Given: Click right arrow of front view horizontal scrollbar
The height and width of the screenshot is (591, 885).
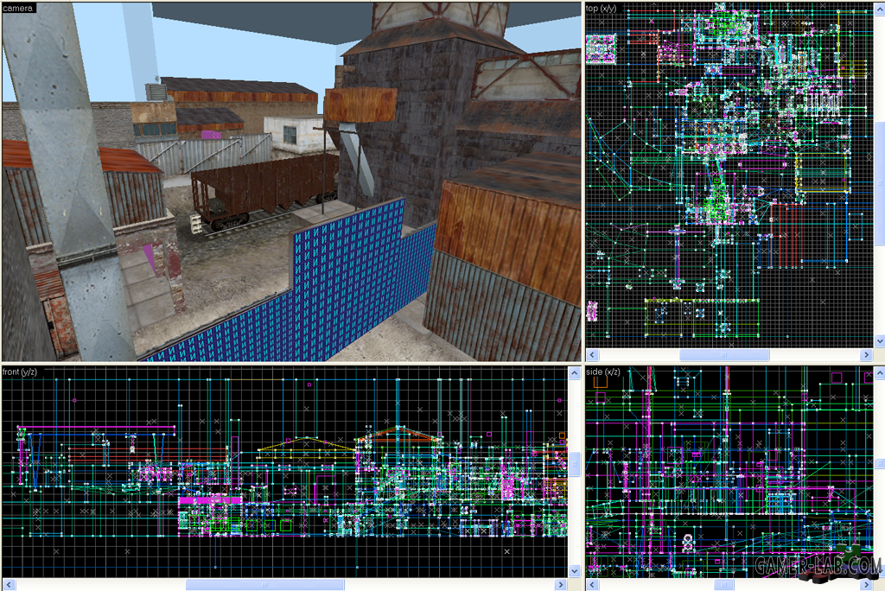Looking at the screenshot, I should pos(560,585).
